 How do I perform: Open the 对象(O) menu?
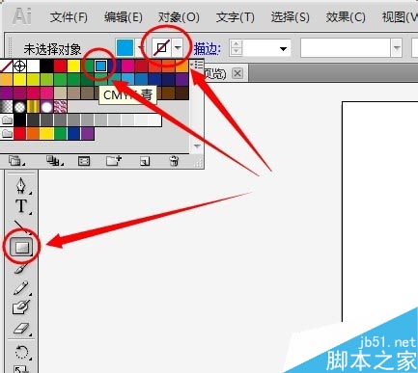point(179,17)
